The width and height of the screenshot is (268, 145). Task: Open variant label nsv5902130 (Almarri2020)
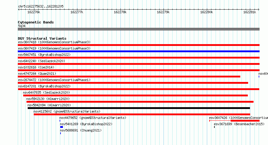click(48, 99)
